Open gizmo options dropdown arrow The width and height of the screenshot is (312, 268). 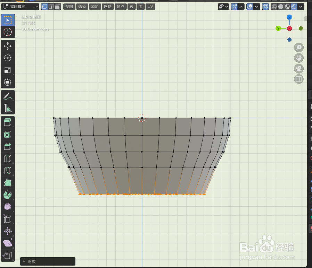pyautogui.click(x=241, y=7)
